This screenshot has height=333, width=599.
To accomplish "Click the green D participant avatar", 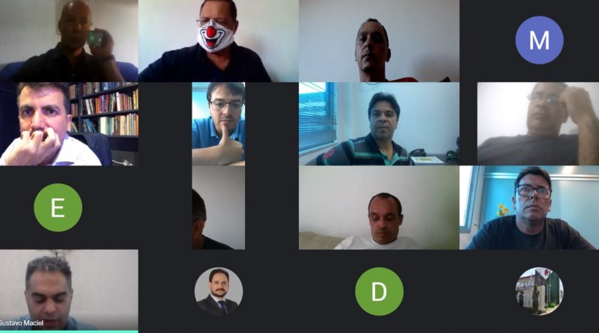I will (379, 291).
